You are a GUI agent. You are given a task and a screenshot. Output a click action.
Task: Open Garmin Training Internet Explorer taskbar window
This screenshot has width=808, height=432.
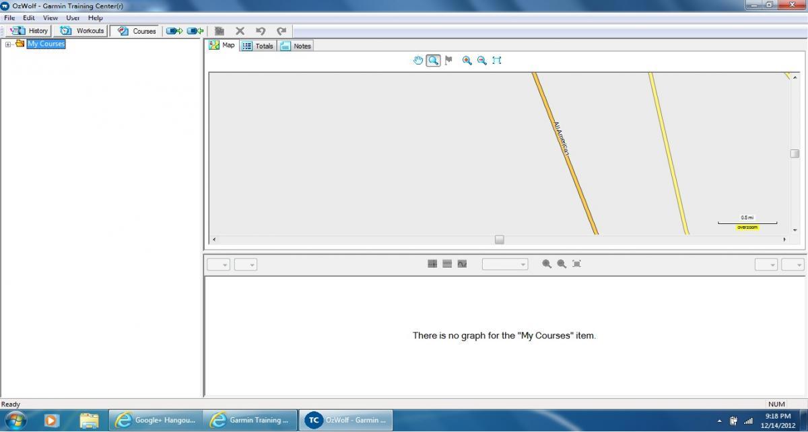250,420
